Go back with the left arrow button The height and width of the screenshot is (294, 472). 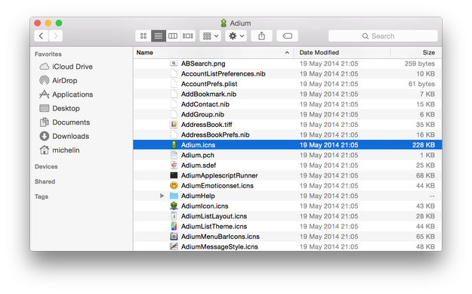pyautogui.click(x=42, y=36)
